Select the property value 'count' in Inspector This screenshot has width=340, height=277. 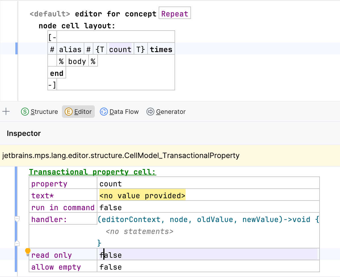(111, 184)
